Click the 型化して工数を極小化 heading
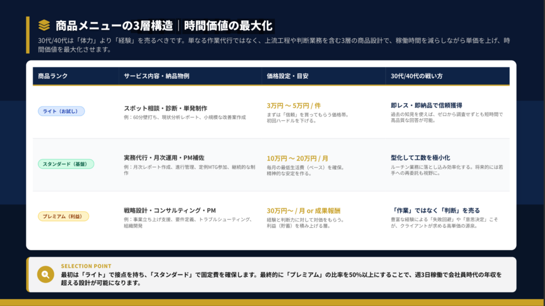The image size is (545, 306). point(420,158)
